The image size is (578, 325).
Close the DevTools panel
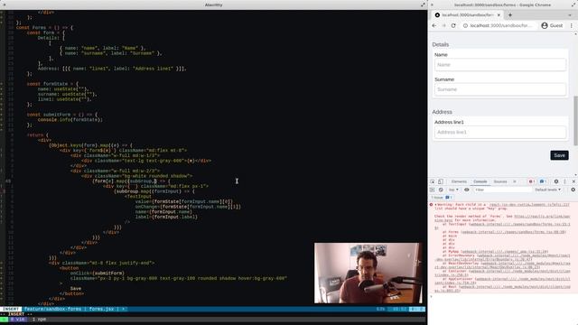(x=573, y=181)
